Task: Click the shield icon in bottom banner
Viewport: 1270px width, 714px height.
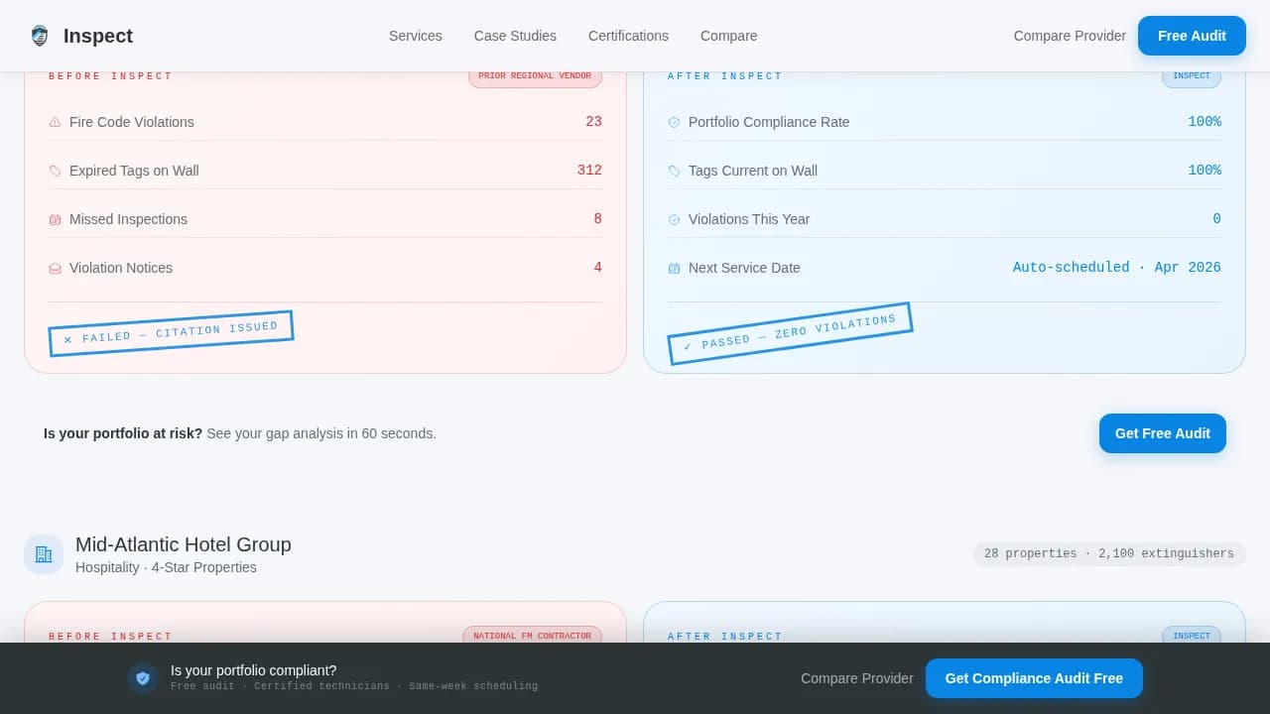Action: tap(143, 678)
